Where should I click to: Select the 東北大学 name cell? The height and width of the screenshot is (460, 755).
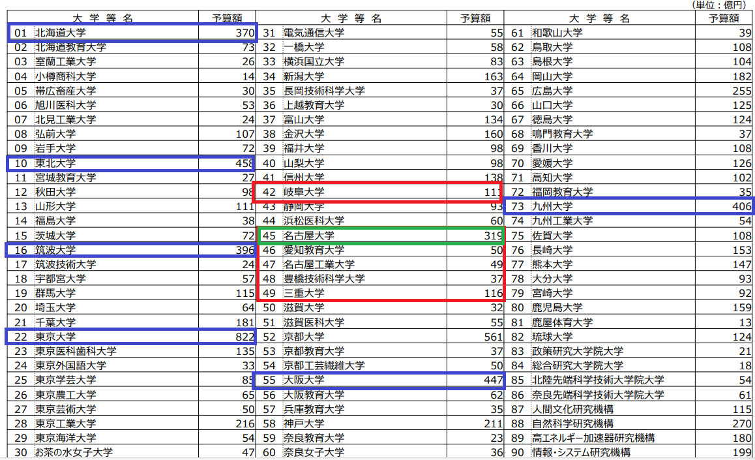tap(55, 163)
